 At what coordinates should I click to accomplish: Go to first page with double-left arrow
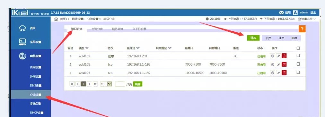(x=72, y=84)
